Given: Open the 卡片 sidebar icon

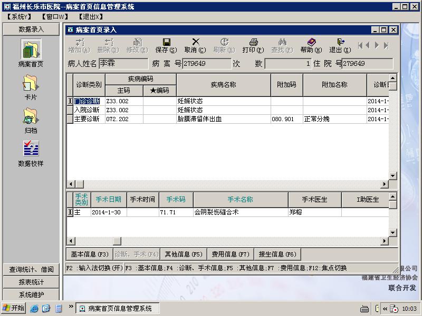Looking at the screenshot, I should coord(31,87).
